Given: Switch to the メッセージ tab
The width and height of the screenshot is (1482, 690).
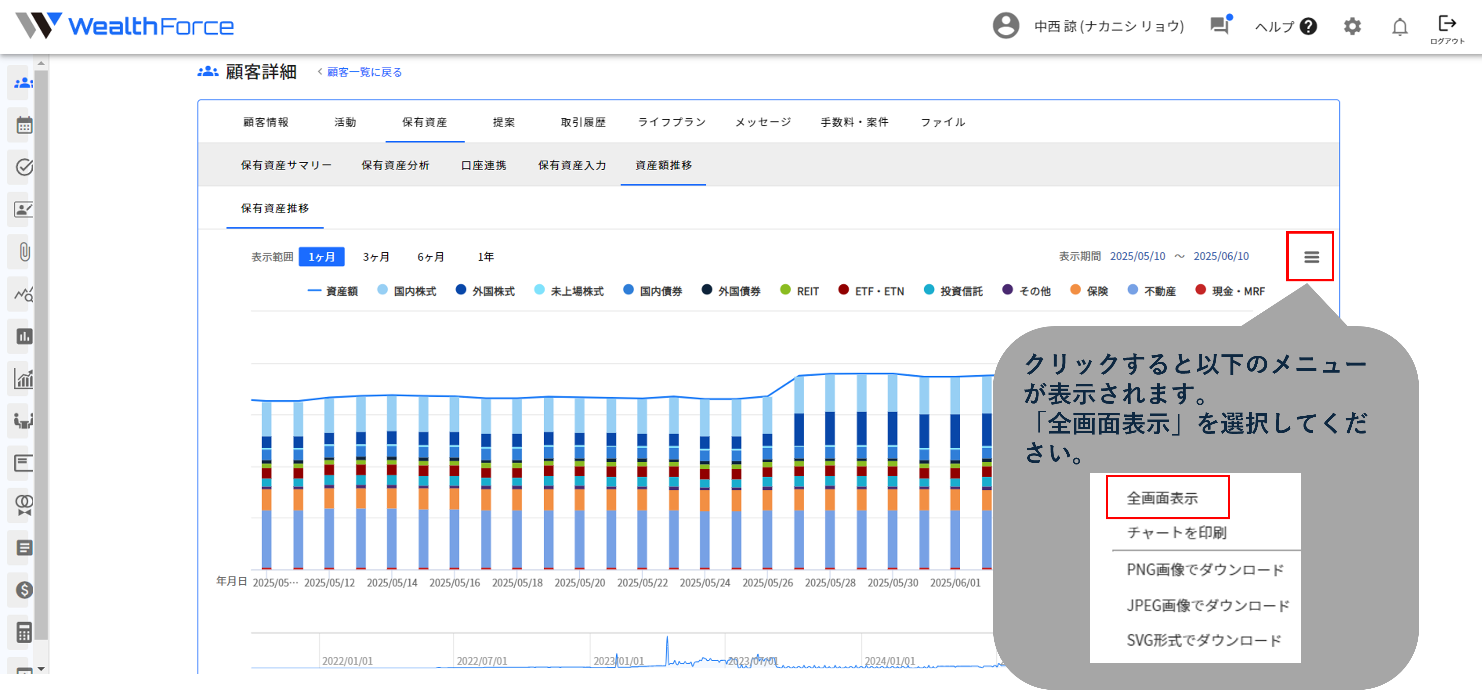Looking at the screenshot, I should pyautogui.click(x=763, y=122).
